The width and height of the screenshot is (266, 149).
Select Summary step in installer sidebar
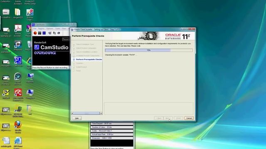(x=79, y=63)
